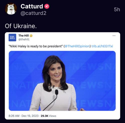Visit the @catturd2 handle
The width and height of the screenshot is (125, 123).
[33, 13]
